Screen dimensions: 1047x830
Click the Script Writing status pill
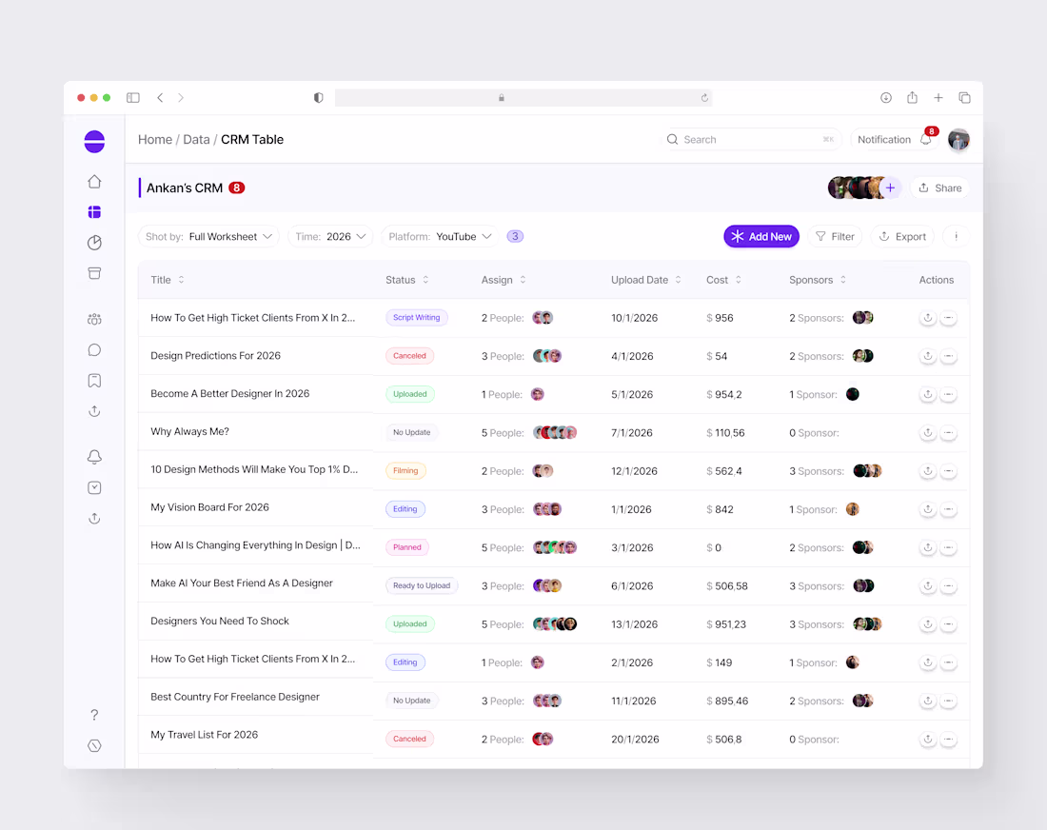(416, 318)
